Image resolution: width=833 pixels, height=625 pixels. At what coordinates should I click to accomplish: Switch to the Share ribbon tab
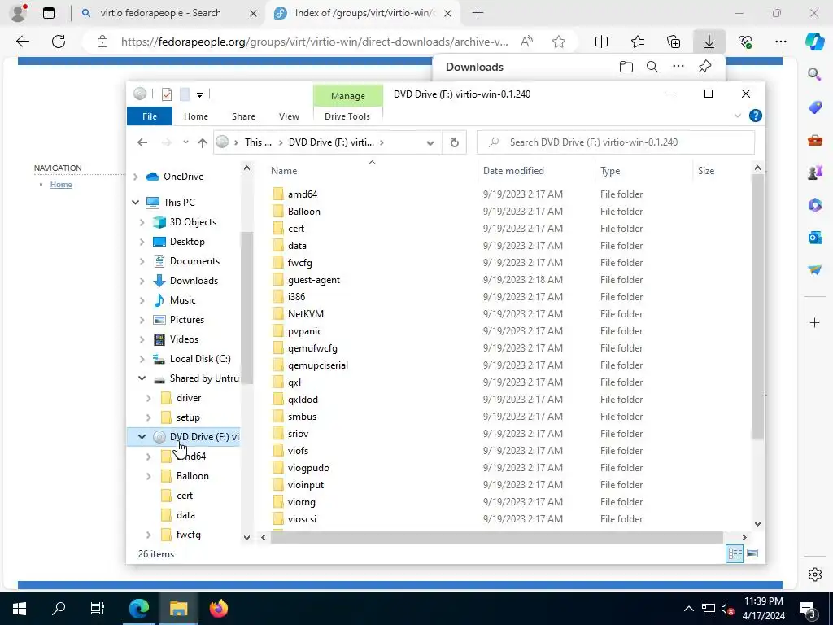coord(243,116)
